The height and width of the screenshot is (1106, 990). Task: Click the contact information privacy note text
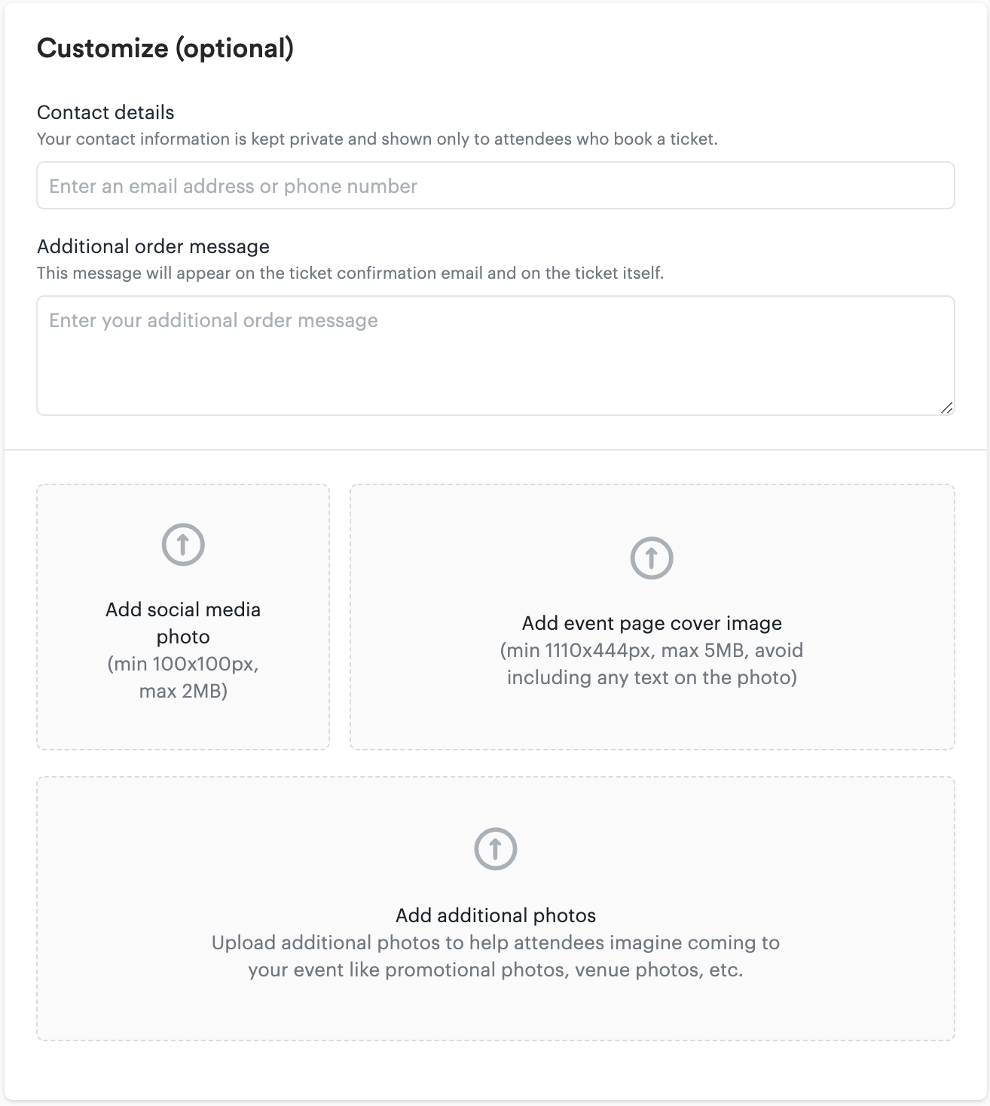pyautogui.click(x=377, y=139)
